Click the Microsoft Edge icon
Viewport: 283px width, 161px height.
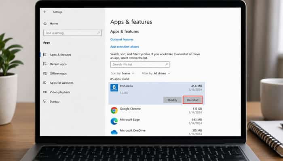point(114,121)
